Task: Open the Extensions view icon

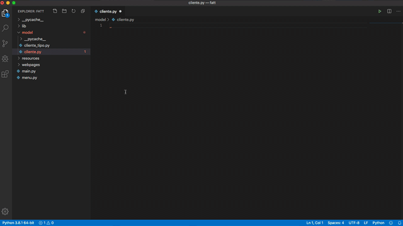Action: [5, 74]
